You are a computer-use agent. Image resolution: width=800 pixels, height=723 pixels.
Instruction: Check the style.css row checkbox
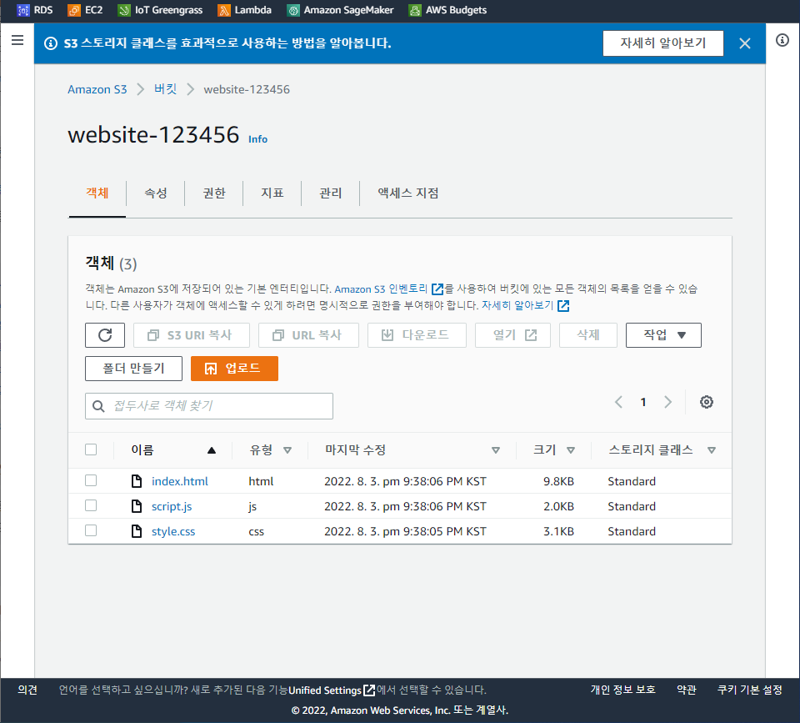(91, 530)
